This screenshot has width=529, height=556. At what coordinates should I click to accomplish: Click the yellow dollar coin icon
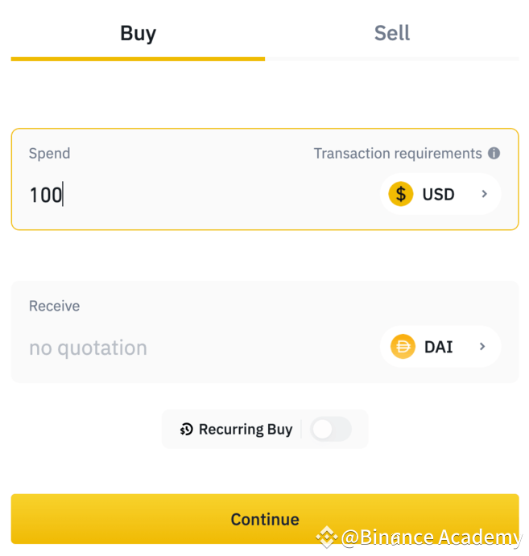pyautogui.click(x=400, y=194)
